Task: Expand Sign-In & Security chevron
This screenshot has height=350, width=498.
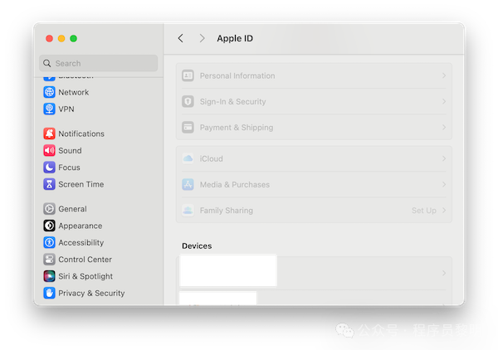Action: (444, 101)
